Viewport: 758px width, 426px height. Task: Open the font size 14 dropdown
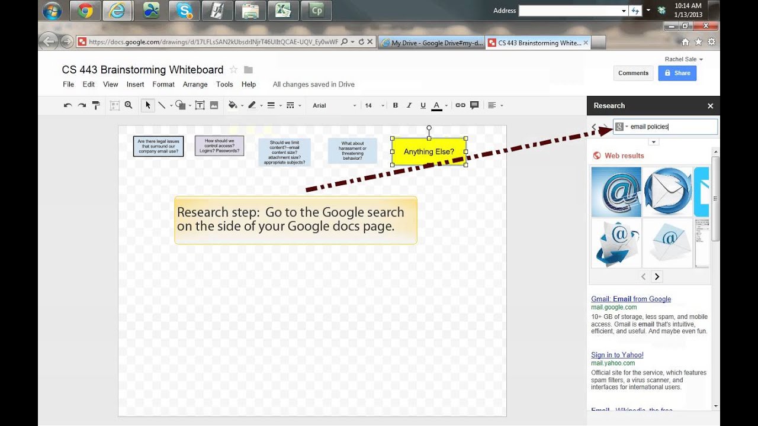pyautogui.click(x=374, y=105)
